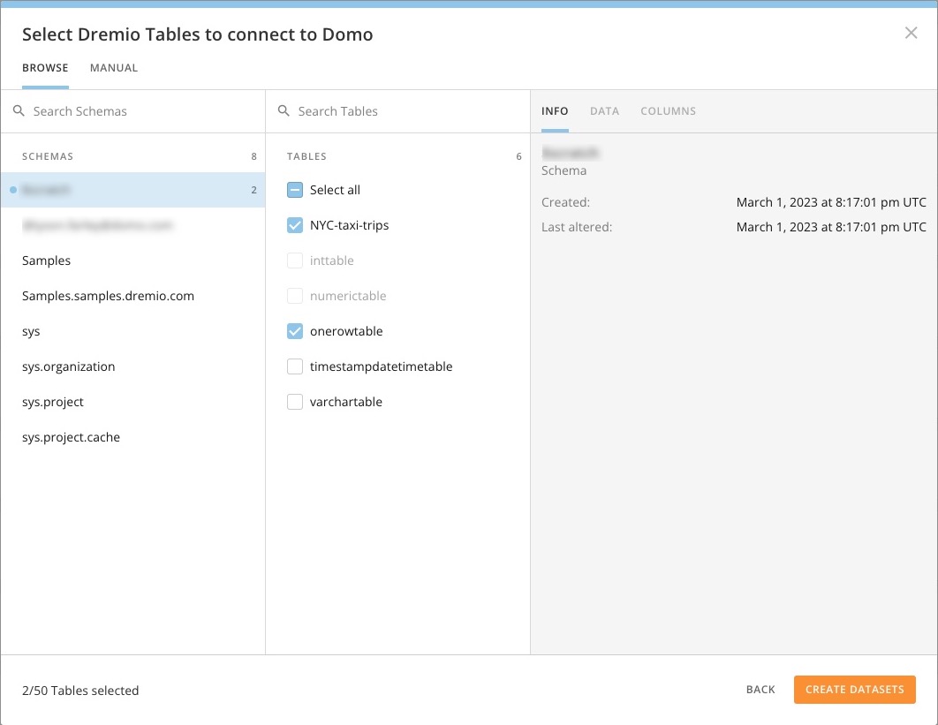Open the sys.organization schema
The image size is (938, 725).
tap(68, 366)
